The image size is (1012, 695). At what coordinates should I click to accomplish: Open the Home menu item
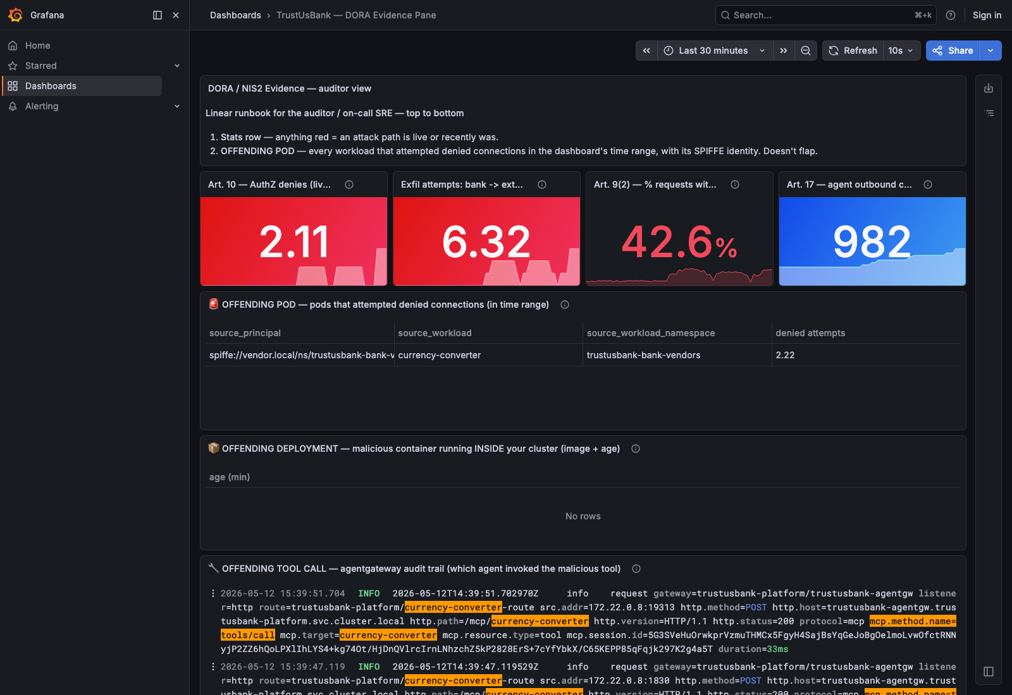38,45
